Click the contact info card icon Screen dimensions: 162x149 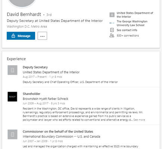click(x=112, y=30)
